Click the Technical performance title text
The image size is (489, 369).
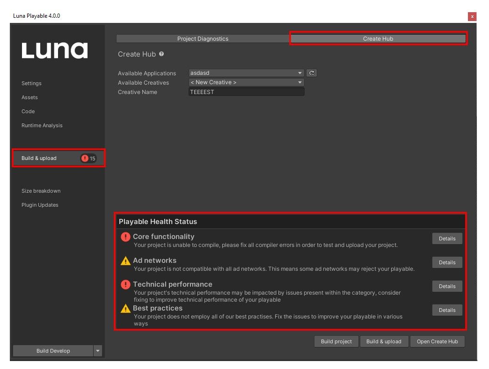click(x=173, y=284)
